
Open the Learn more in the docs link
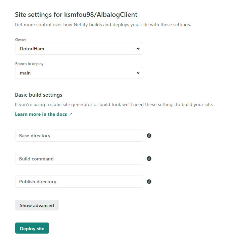(41, 114)
